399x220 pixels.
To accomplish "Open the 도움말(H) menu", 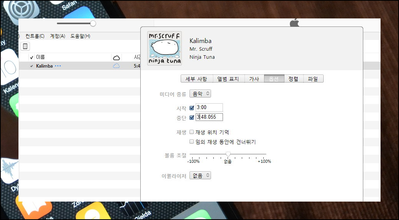I will (x=80, y=36).
